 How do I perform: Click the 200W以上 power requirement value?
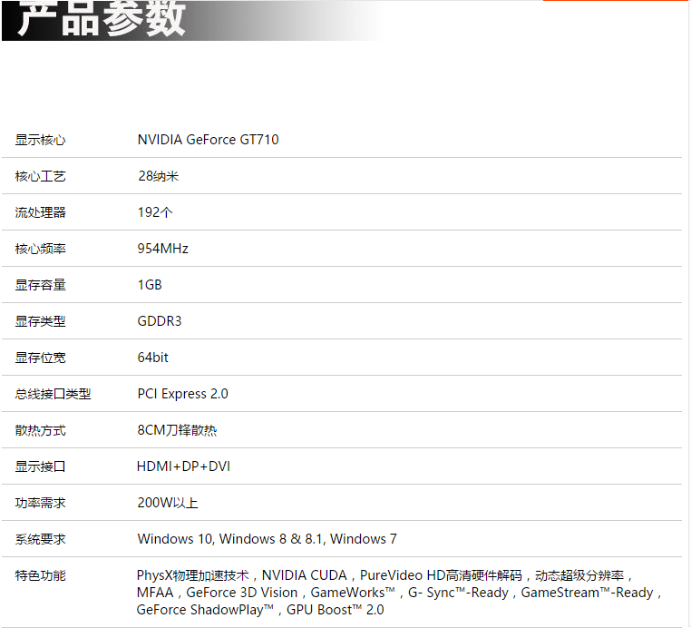167,503
